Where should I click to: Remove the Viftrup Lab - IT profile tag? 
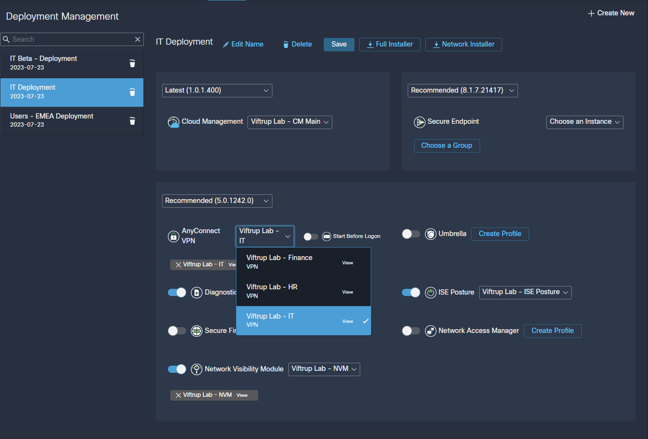(178, 265)
